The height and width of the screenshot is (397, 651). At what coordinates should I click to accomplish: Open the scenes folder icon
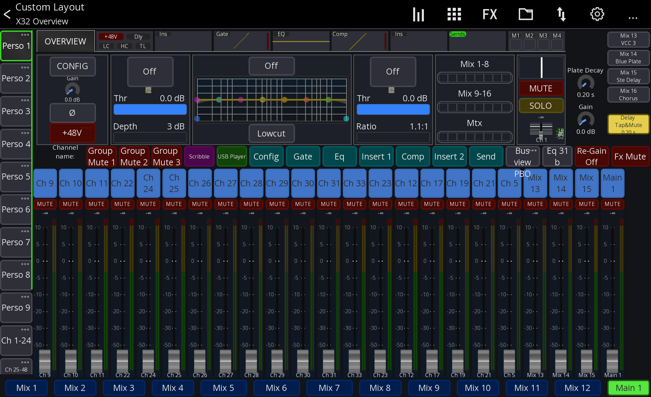click(x=526, y=14)
